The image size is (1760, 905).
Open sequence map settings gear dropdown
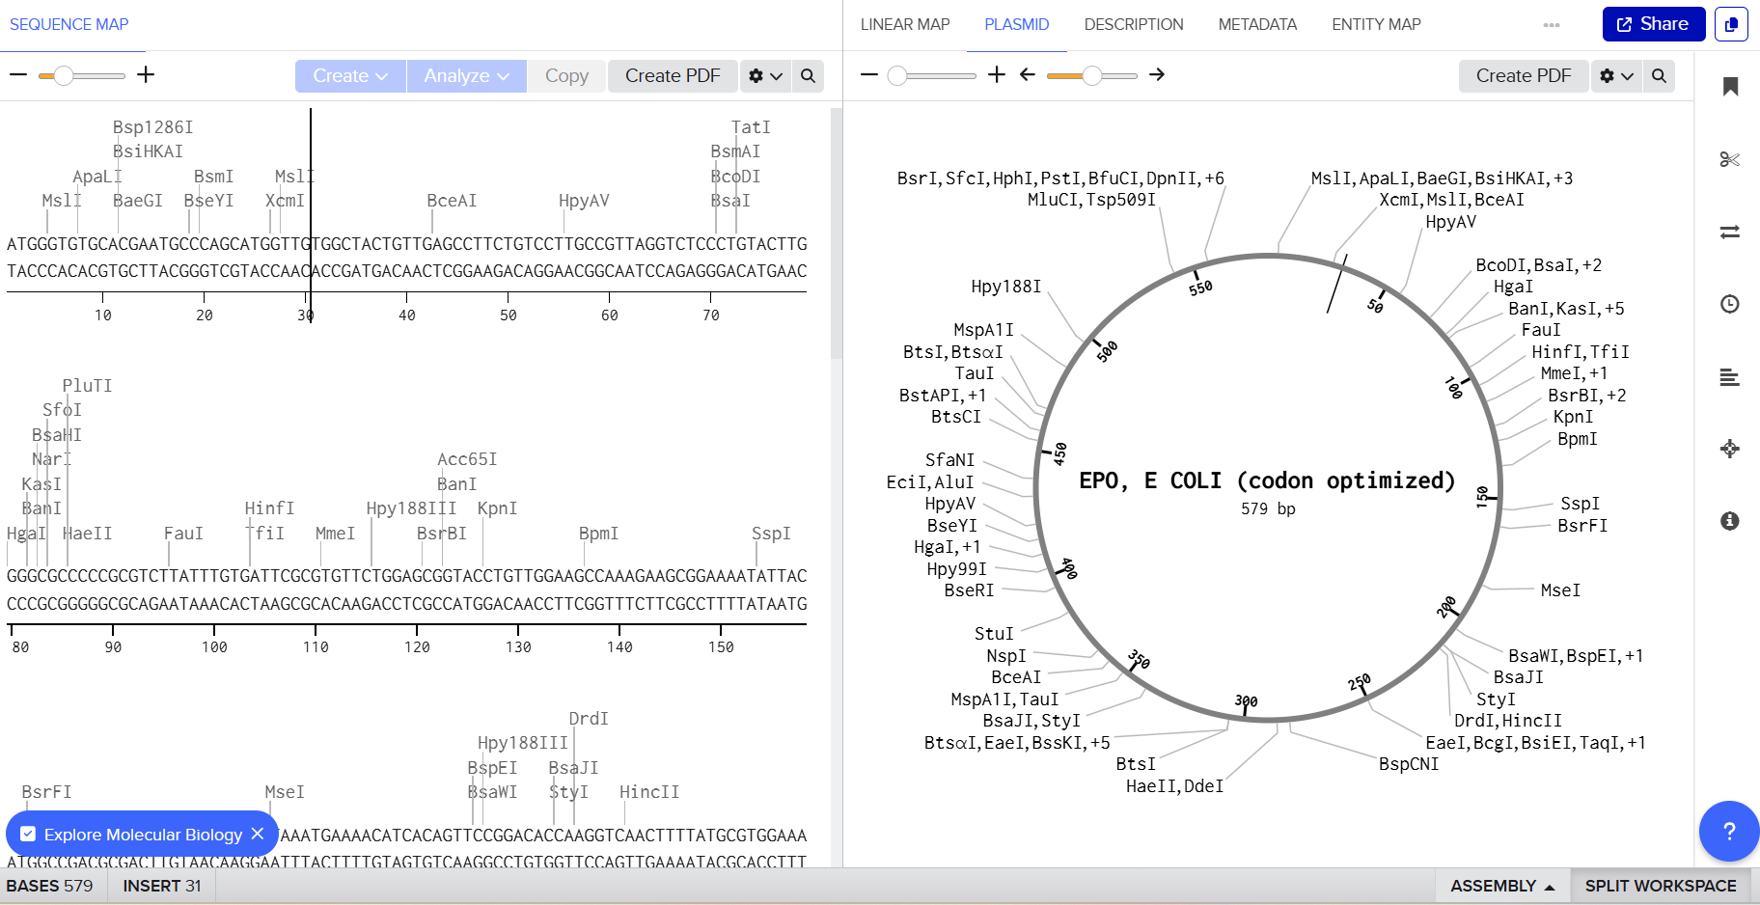(765, 75)
